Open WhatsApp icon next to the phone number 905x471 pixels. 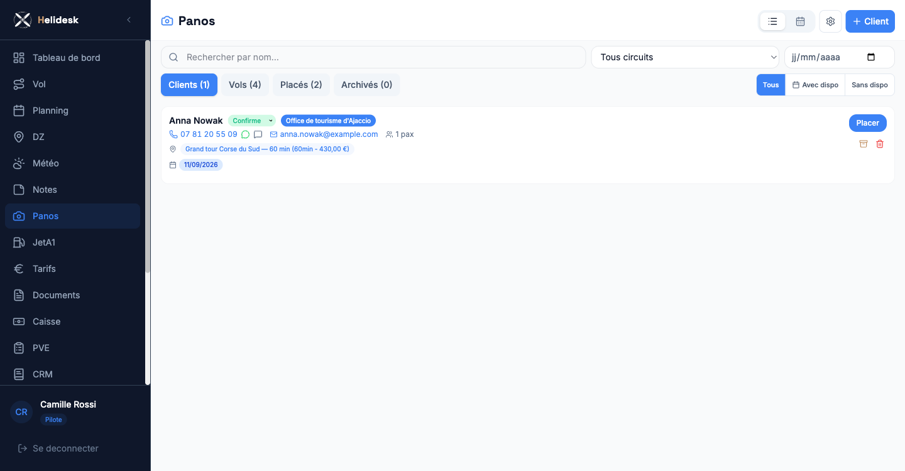246,134
